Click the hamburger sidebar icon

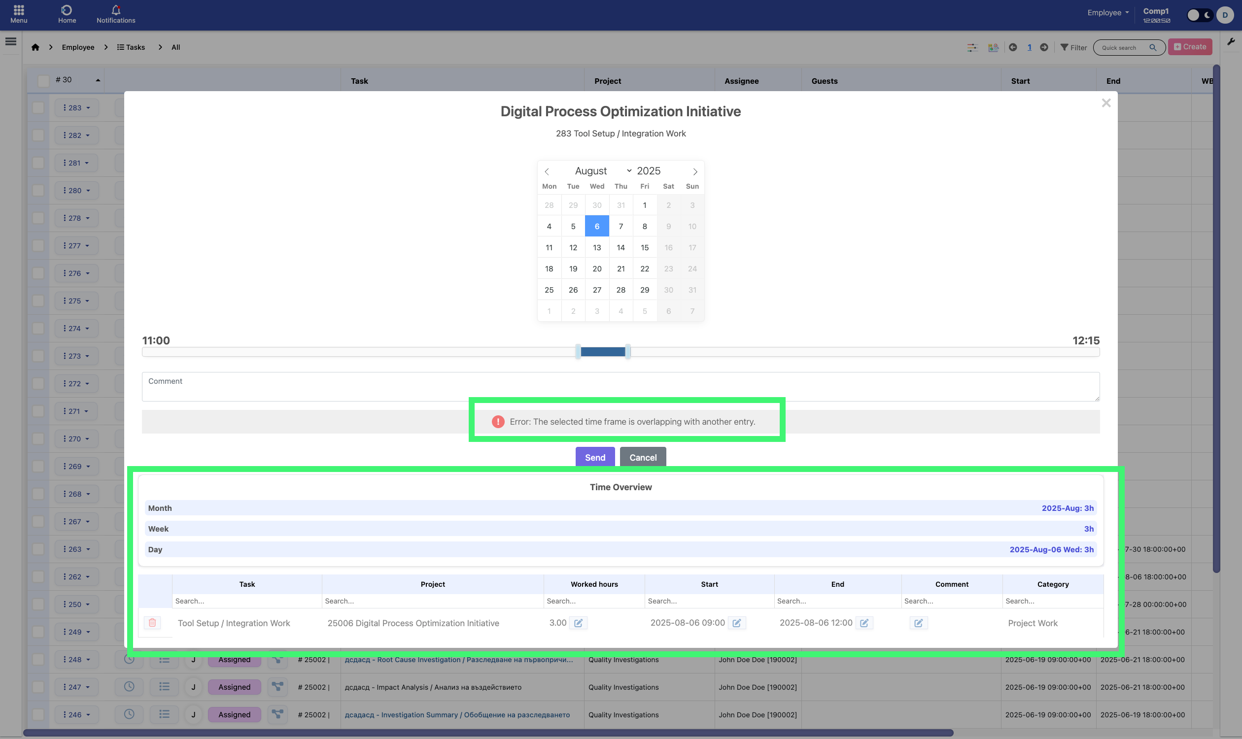[x=11, y=41]
